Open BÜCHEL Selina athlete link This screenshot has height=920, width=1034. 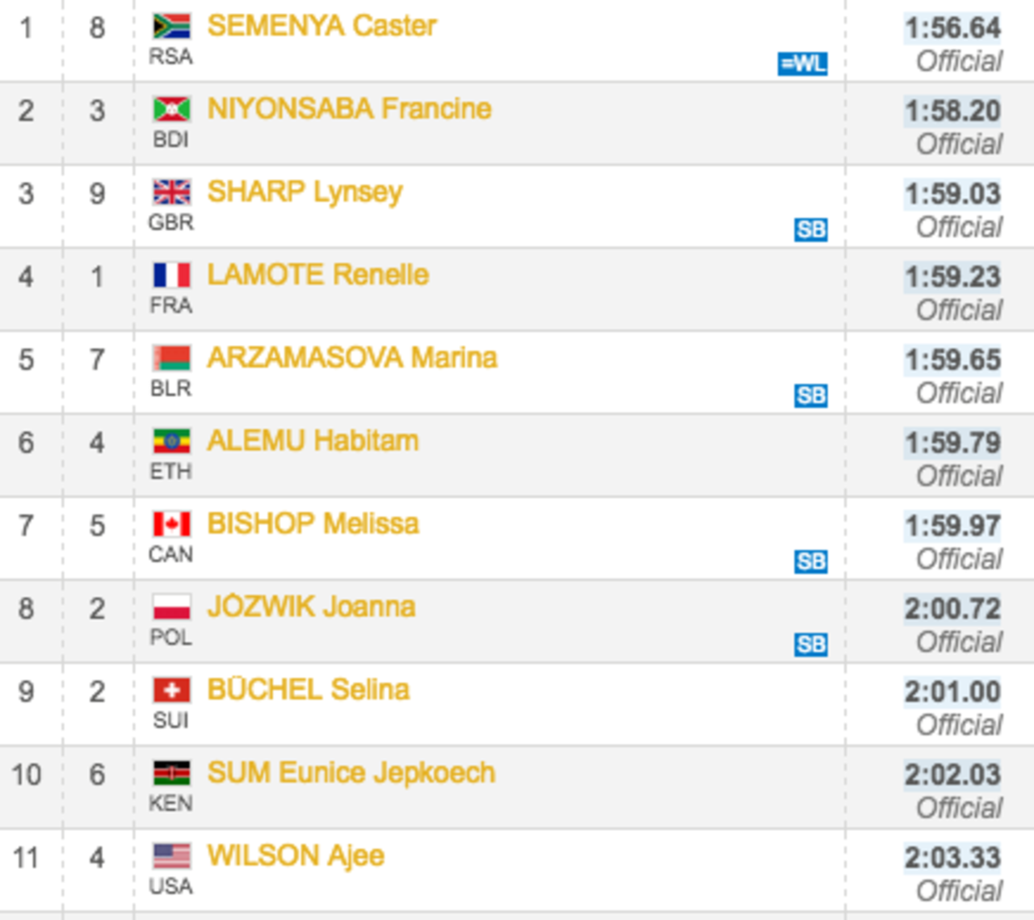[x=308, y=689]
